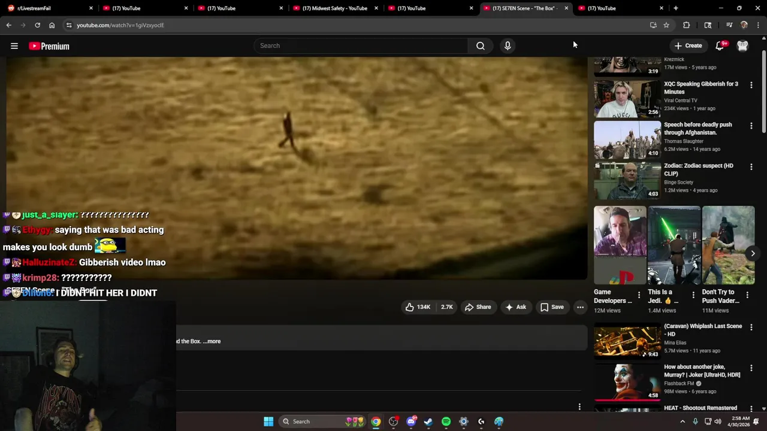Open the Windows Start menu
The image size is (767, 431).
click(268, 421)
